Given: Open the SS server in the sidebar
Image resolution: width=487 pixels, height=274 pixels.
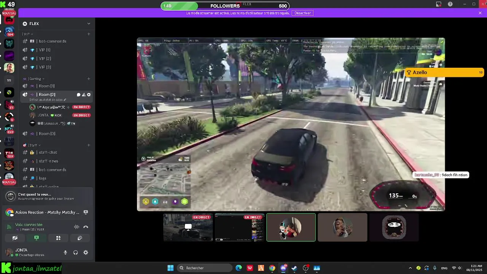Looking at the screenshot, I should click(x=9, y=80).
